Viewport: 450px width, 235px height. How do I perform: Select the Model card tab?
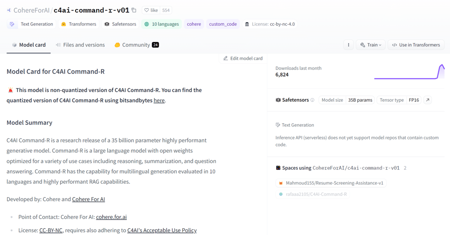29,45
